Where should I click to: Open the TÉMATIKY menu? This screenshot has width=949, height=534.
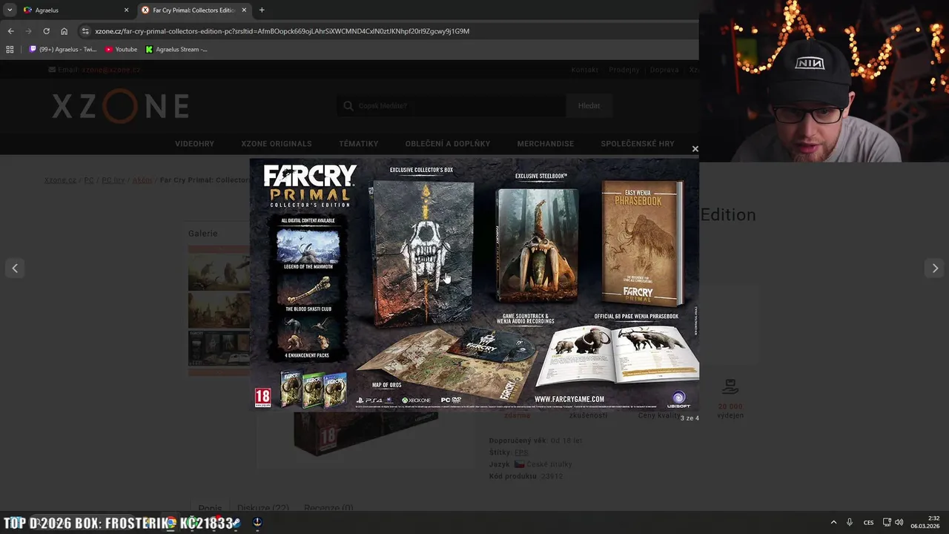pos(358,144)
